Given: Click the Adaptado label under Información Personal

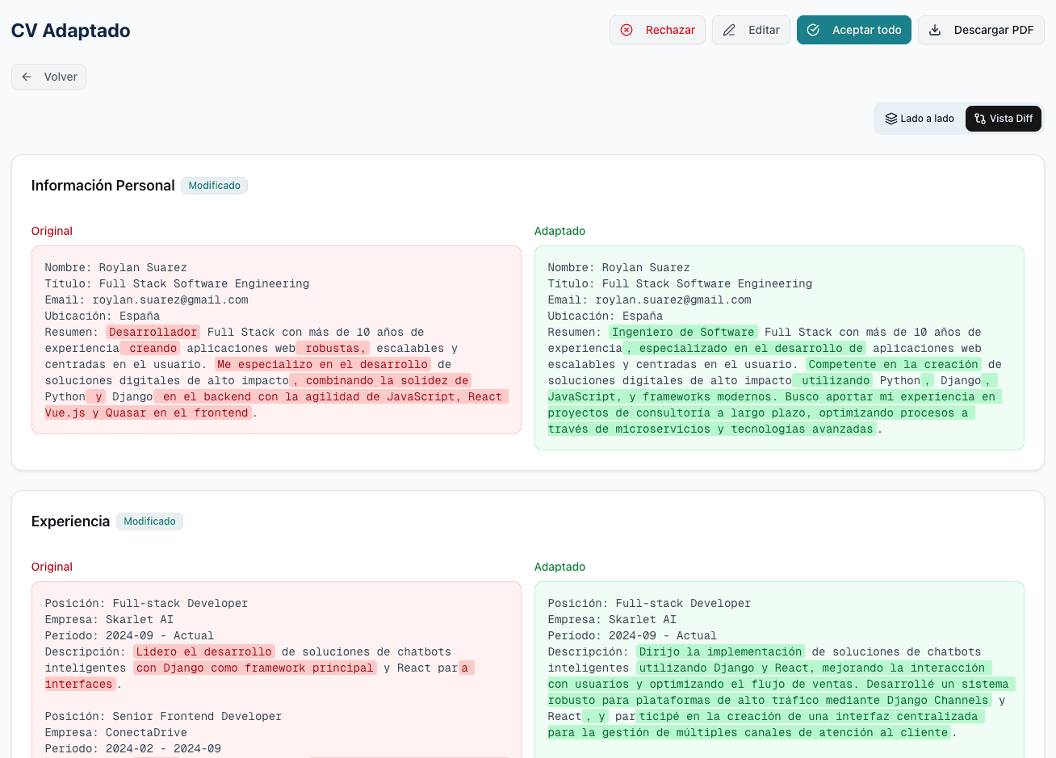Looking at the screenshot, I should point(559,231).
